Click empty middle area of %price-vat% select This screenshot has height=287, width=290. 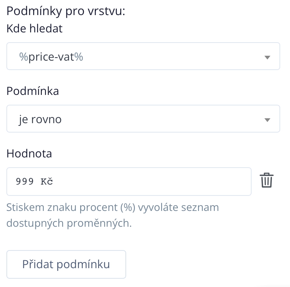169,56
